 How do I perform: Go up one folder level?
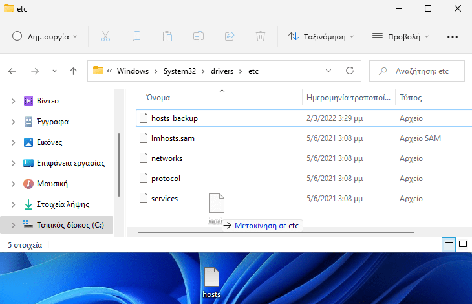73,71
